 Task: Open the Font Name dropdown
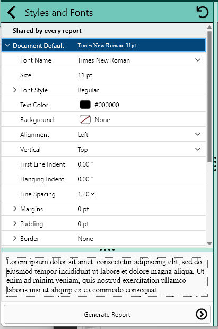(x=198, y=60)
